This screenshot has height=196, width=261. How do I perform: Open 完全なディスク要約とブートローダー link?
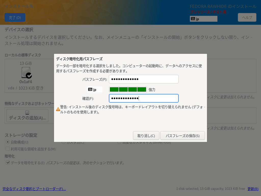click(x=34, y=189)
